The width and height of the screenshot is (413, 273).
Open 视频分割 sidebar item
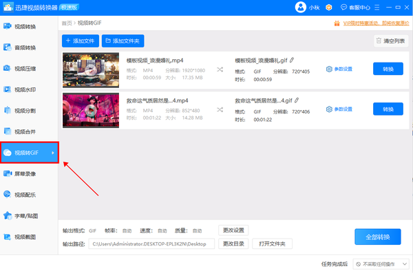(x=29, y=111)
